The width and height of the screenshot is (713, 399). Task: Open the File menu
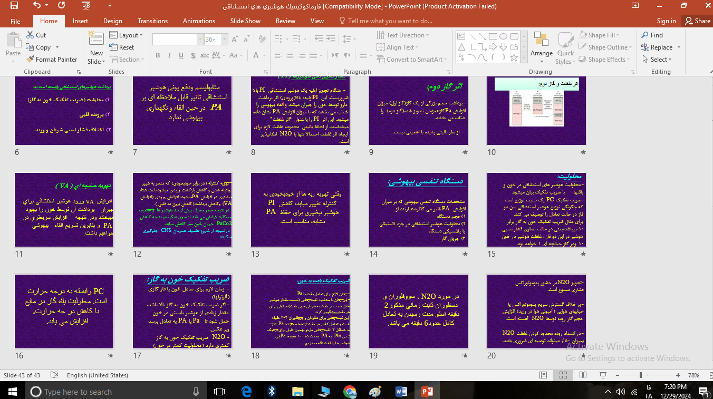(15, 21)
